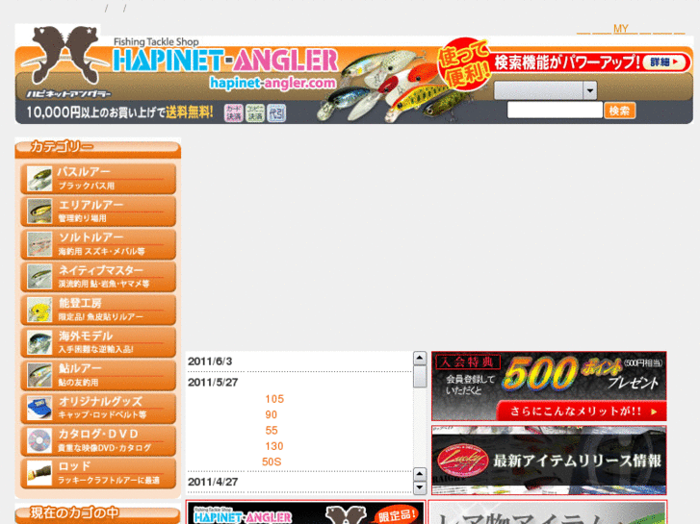Click the card payment icon in header
Screen dimensions: 700x524
(x=233, y=112)
